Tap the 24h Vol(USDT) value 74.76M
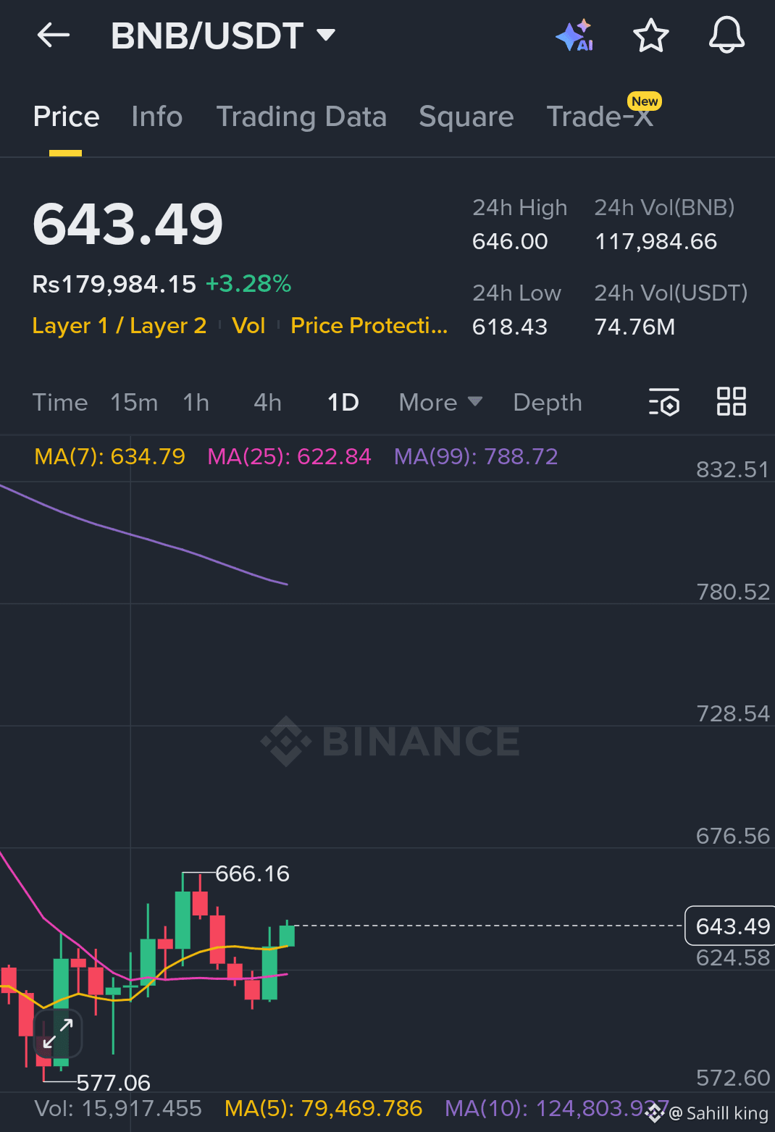The height and width of the screenshot is (1132, 775). (634, 327)
